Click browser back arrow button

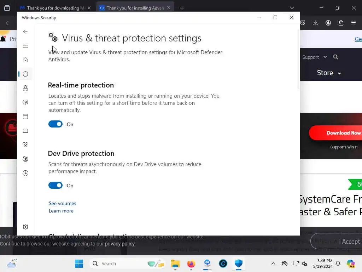(x=8, y=23)
